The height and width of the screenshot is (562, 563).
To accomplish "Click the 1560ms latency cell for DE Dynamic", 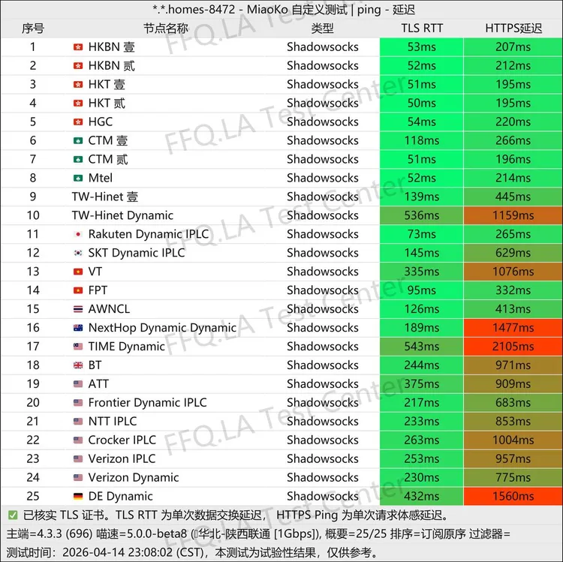I will click(513, 496).
